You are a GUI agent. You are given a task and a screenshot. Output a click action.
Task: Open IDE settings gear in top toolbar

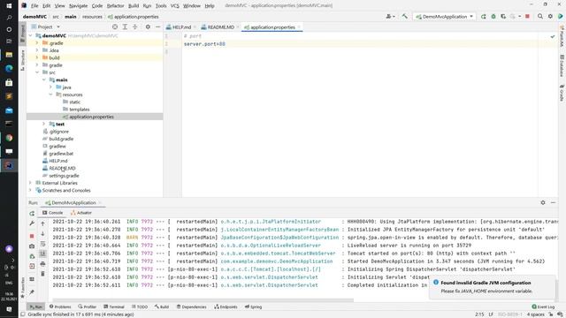click(x=550, y=16)
